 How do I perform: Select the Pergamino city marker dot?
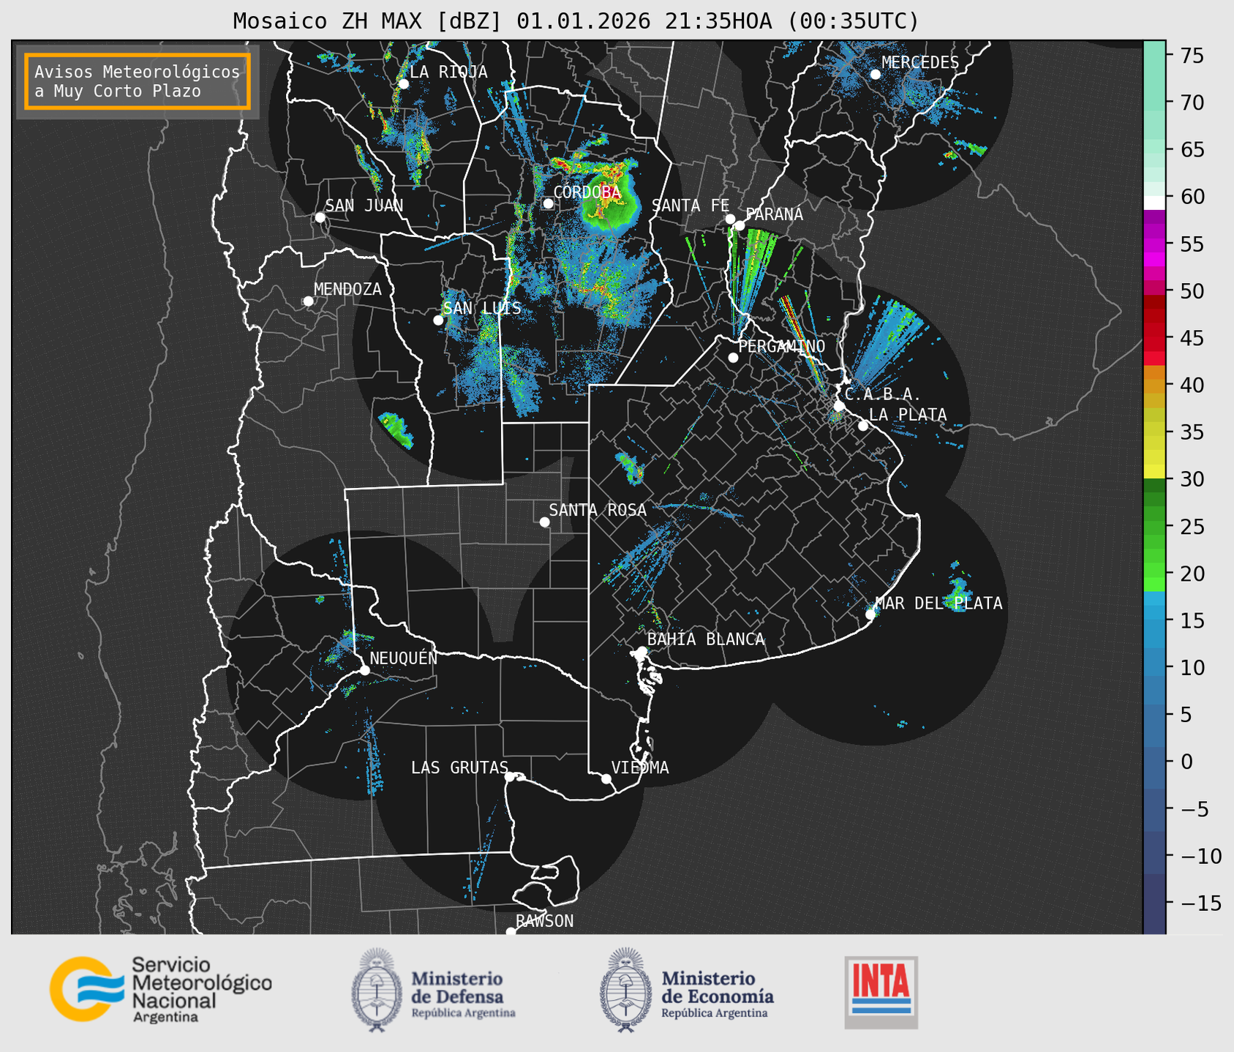pyautogui.click(x=733, y=358)
